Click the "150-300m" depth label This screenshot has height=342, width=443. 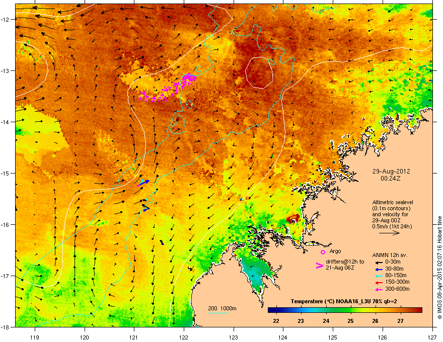point(397,282)
